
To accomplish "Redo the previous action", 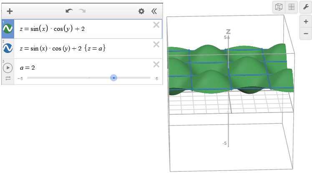I will (x=82, y=11).
